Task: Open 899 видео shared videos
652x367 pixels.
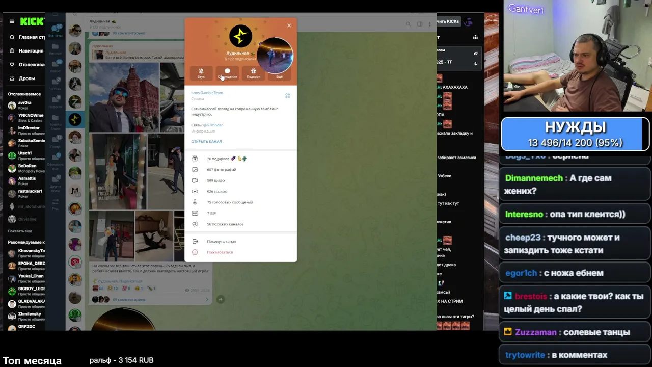Action: point(240,180)
